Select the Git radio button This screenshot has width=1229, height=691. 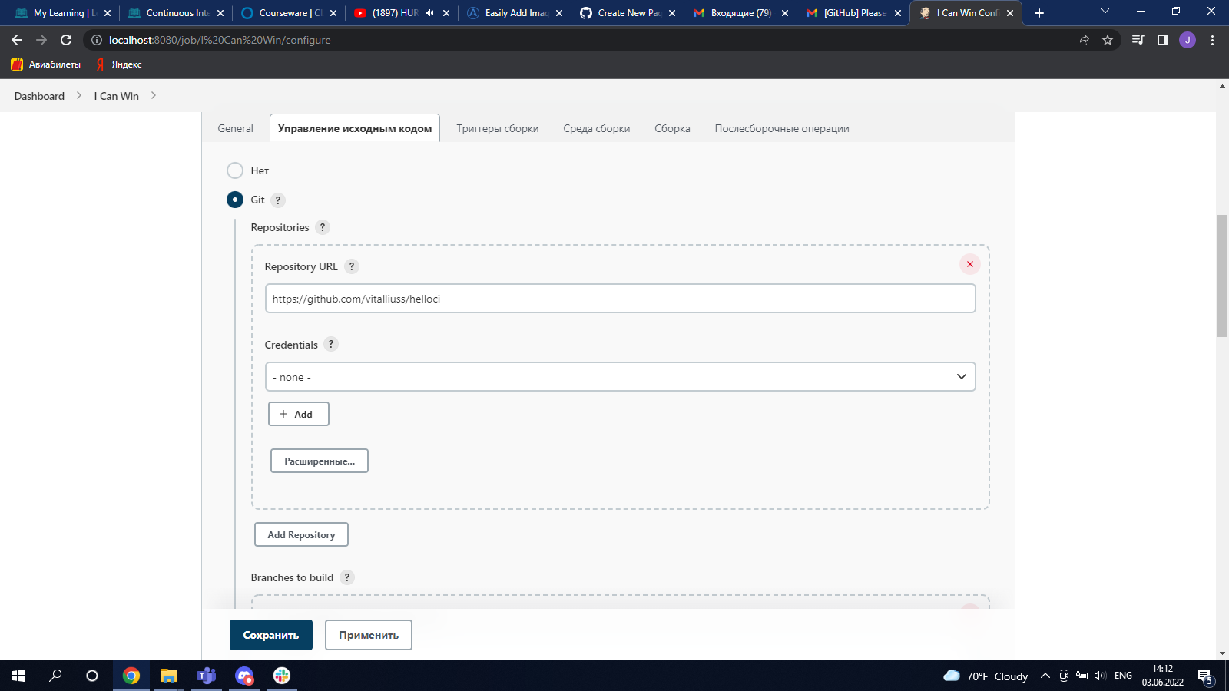tap(235, 200)
